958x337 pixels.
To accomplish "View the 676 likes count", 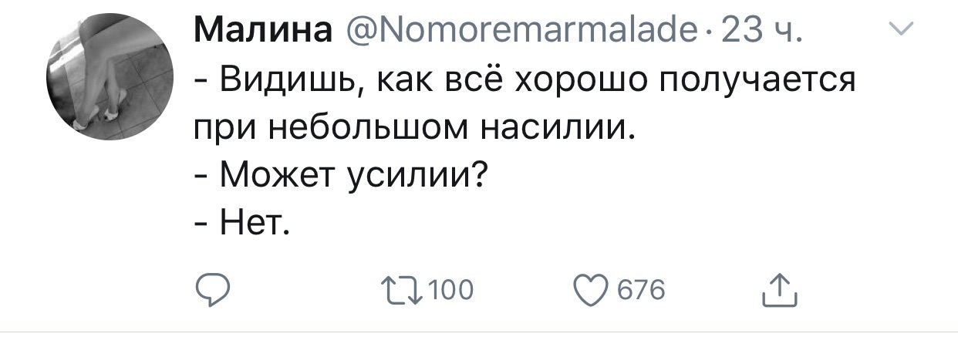I will coord(641,291).
